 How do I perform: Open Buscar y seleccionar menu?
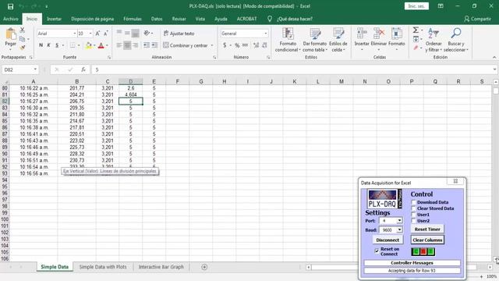[455, 40]
